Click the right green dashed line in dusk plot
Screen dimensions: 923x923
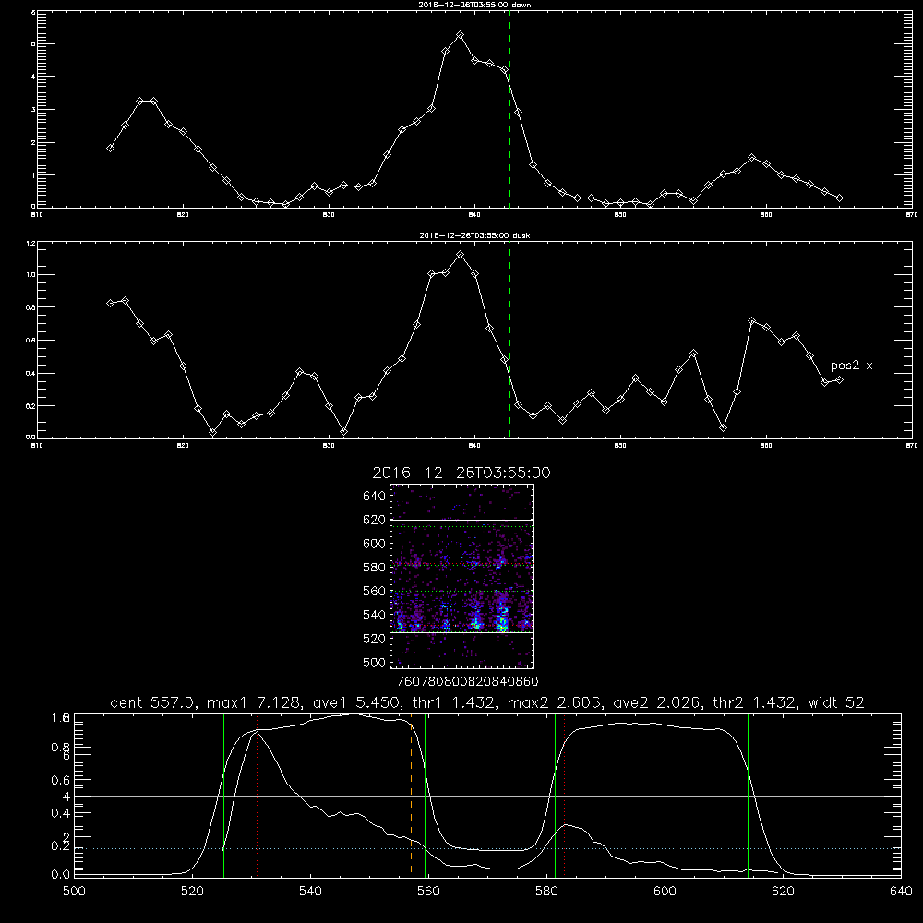[509, 340]
